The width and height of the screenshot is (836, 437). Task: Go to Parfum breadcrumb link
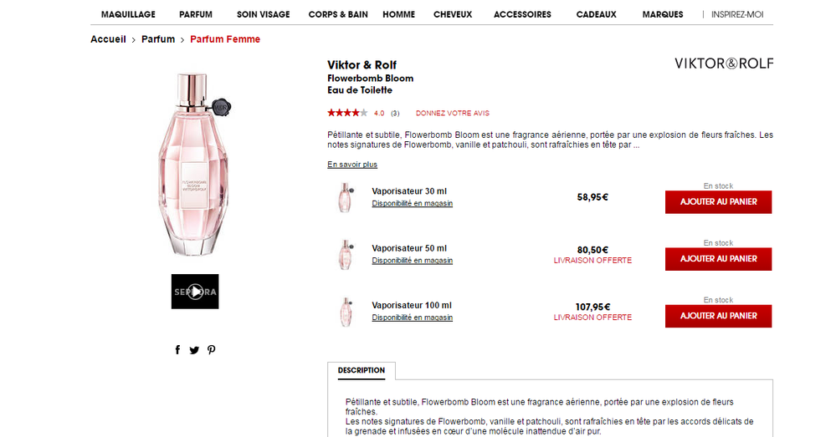click(158, 39)
